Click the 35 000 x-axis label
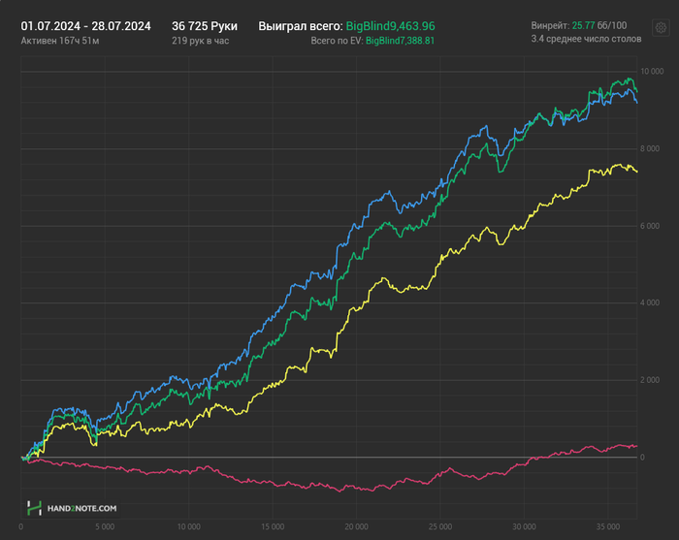This screenshot has height=540, width=679. pyautogui.click(x=608, y=526)
